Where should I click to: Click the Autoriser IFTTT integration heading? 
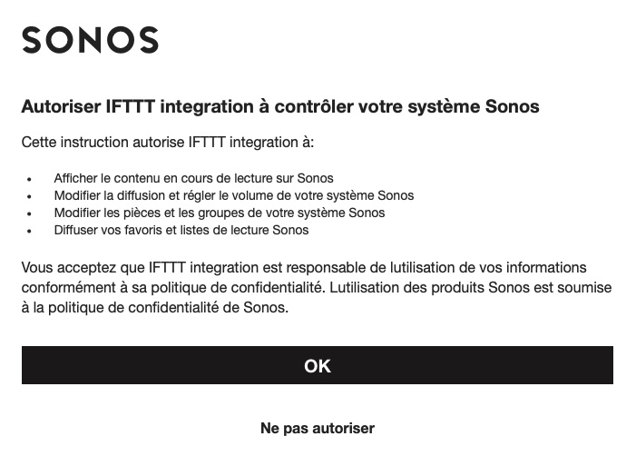click(x=280, y=107)
